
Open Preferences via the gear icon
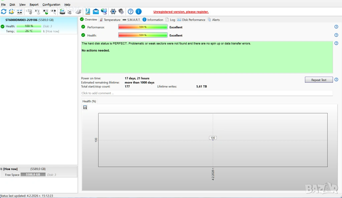point(113,12)
